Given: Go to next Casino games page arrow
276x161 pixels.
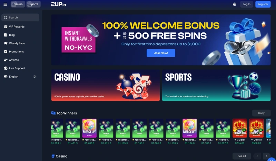Looking at the screenshot, I should click(x=267, y=156).
